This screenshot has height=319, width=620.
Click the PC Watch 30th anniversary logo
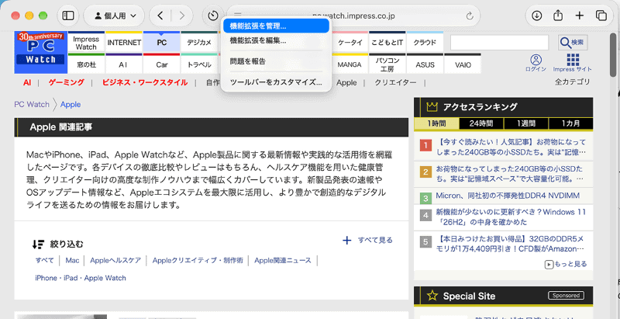(x=41, y=53)
